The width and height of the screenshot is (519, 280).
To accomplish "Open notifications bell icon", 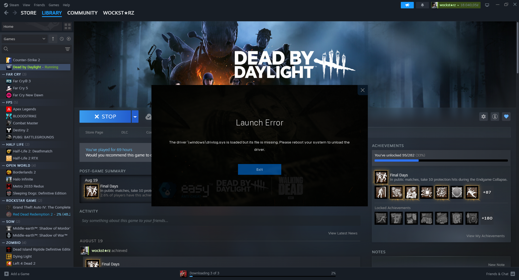I will [422, 5].
